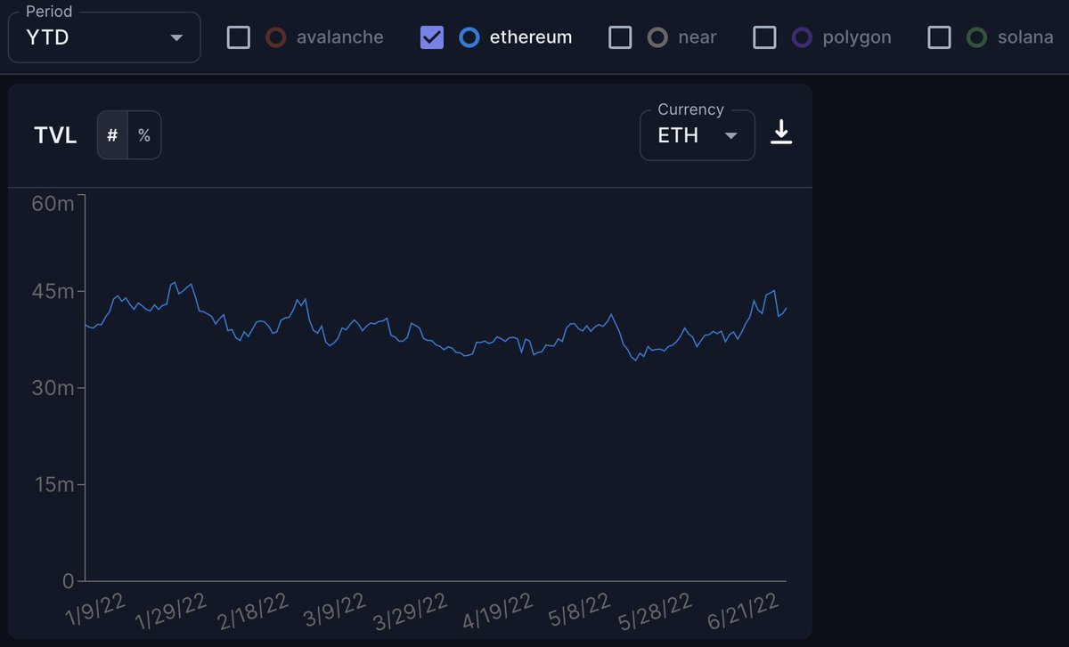Switch TVL view to absolute numbers (#)
The width and height of the screenshot is (1069, 647).
tap(112, 135)
